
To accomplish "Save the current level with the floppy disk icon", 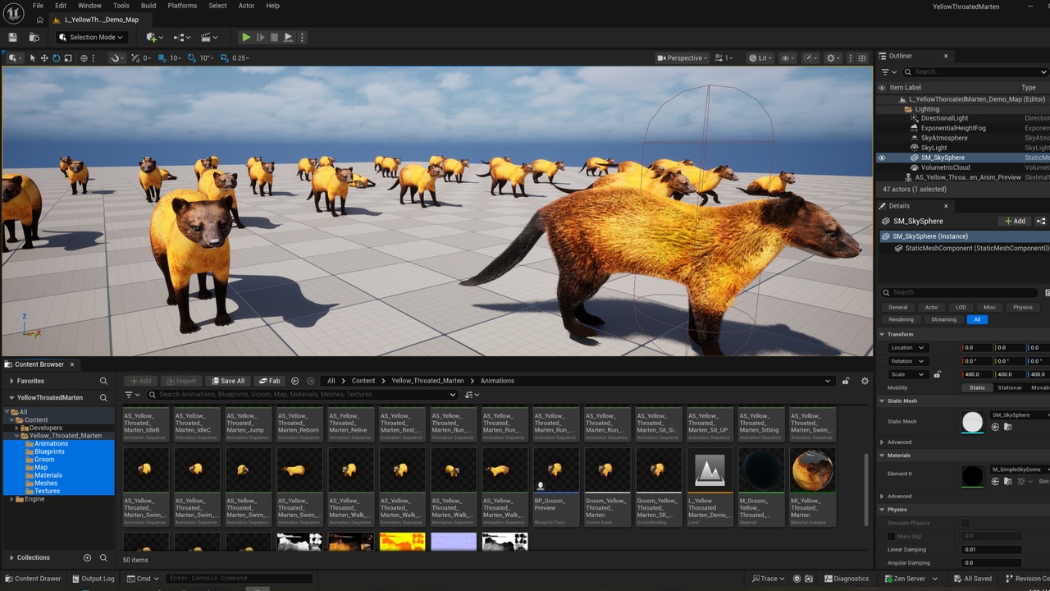I will point(13,37).
